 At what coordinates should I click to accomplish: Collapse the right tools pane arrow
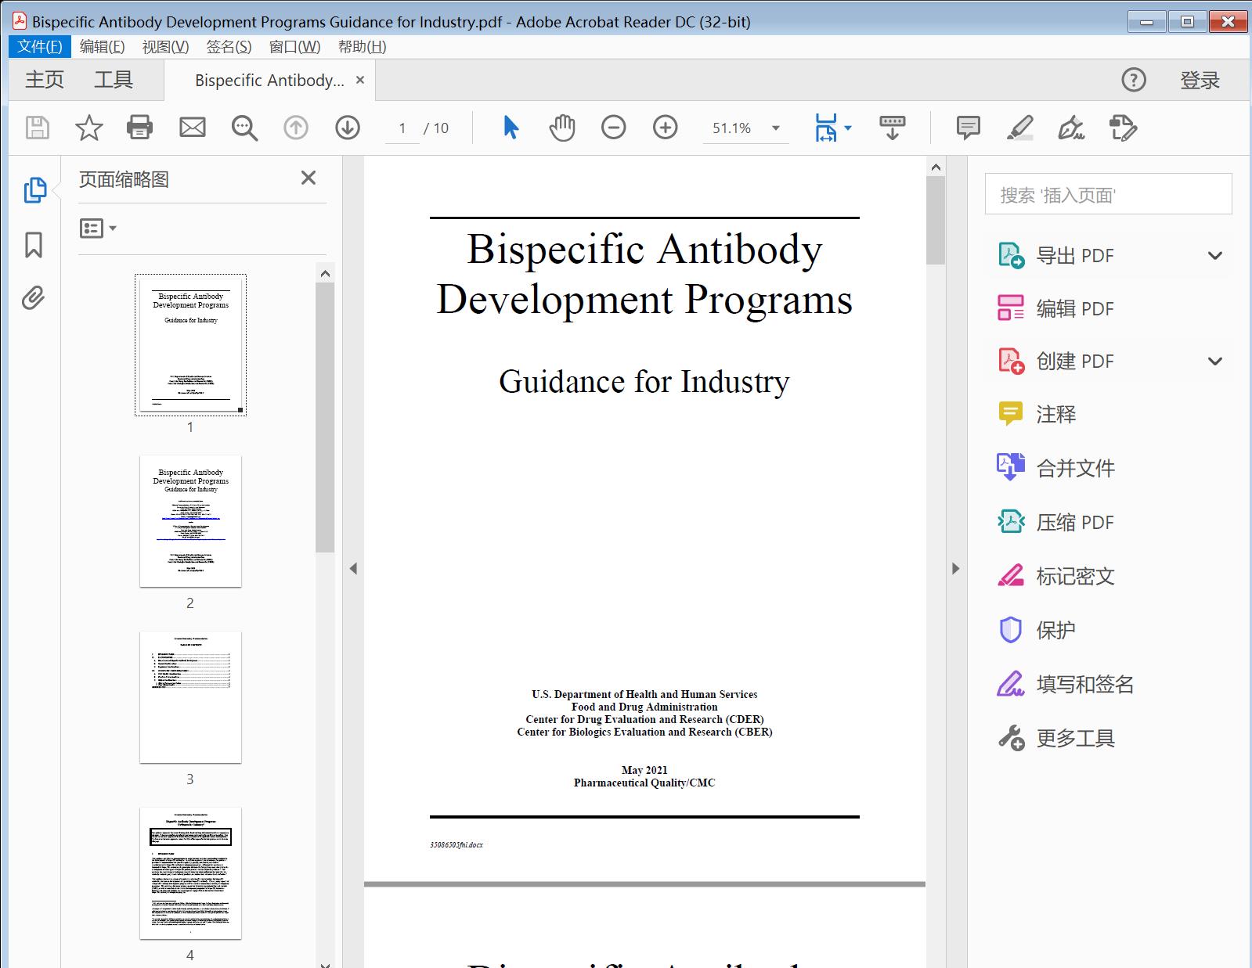tap(955, 569)
